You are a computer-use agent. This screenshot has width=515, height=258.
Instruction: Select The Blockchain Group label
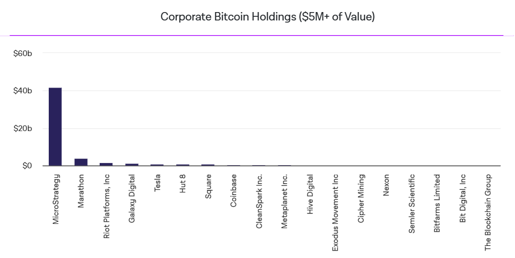coord(488,212)
